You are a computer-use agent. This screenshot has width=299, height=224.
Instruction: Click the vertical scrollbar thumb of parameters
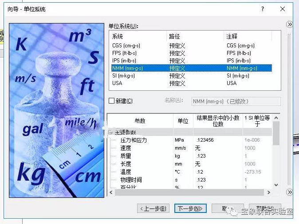tap(276, 133)
